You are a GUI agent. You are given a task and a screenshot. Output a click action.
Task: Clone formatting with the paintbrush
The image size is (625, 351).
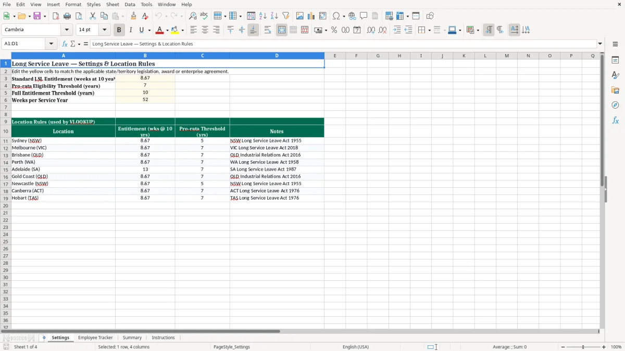133,16
